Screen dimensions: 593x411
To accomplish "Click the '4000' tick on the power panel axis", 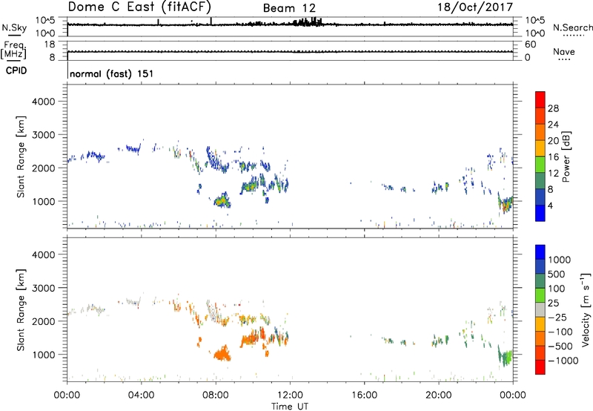I will [44, 102].
